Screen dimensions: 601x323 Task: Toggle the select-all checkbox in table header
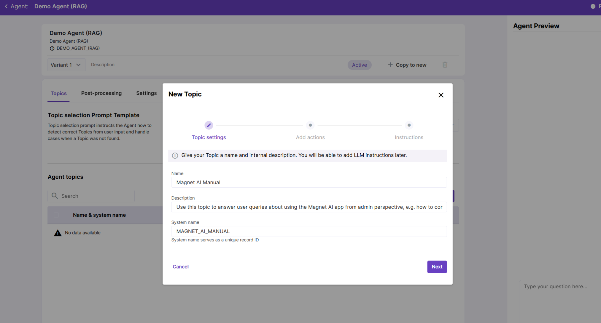pos(56,215)
